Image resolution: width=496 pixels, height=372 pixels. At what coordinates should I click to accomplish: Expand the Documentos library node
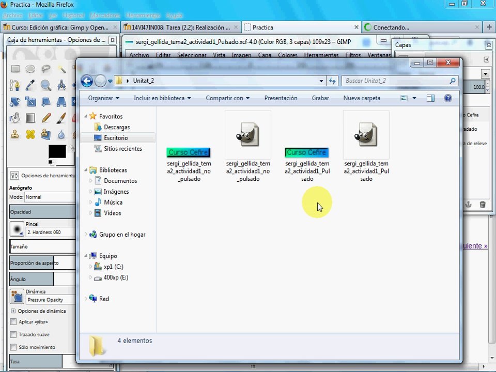click(x=90, y=181)
